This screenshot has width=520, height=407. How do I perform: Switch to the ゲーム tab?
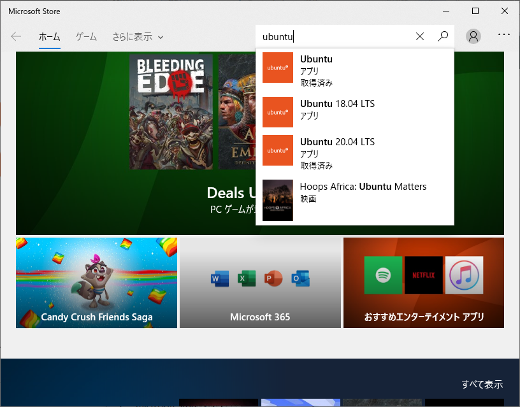pos(86,37)
